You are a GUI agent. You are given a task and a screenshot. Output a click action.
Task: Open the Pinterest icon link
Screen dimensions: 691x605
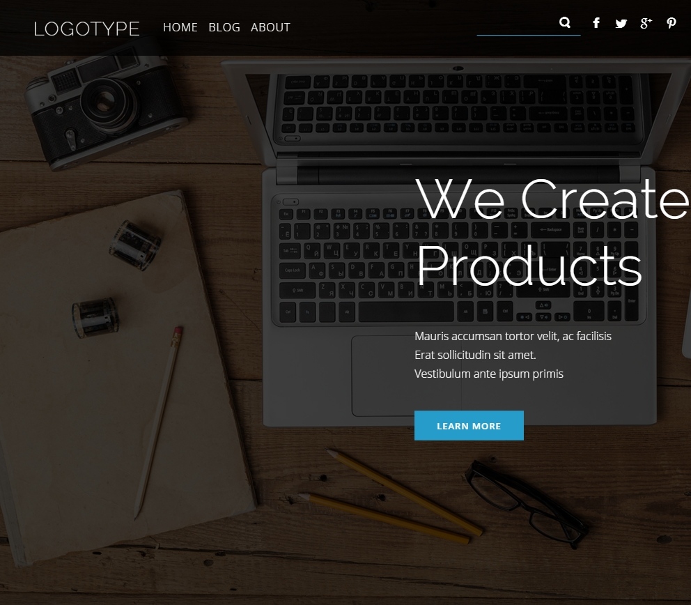click(671, 23)
